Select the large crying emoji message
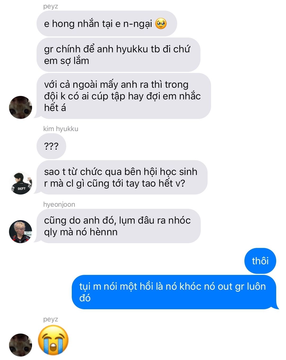286x360 pixels. click(x=53, y=340)
